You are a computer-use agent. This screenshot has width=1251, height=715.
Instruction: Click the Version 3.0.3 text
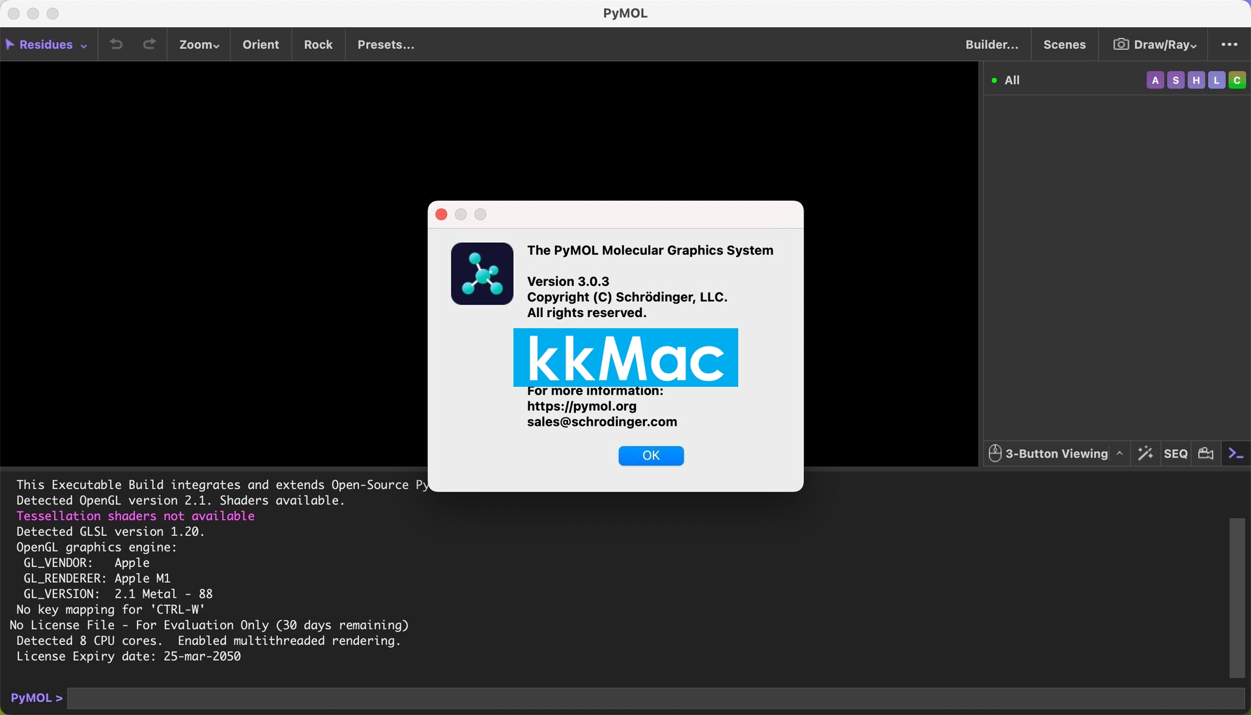568,281
